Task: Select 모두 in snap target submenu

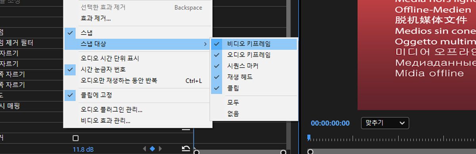Action: click(254, 102)
